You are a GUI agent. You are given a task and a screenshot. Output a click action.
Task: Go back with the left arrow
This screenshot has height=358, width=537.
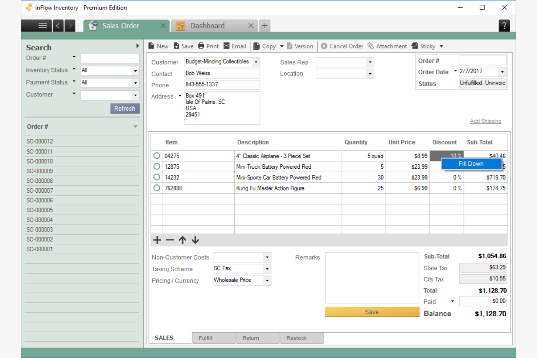click(58, 26)
